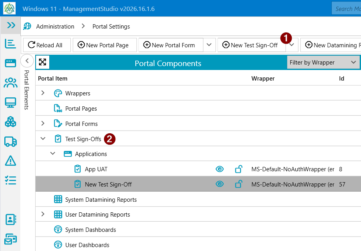
Task: Click the Reload All button
Action: [x=47, y=45]
